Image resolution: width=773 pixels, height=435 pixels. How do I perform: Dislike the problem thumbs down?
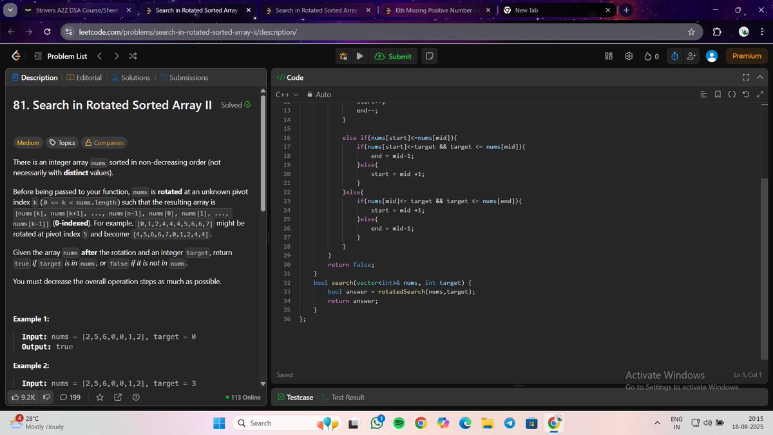click(46, 398)
